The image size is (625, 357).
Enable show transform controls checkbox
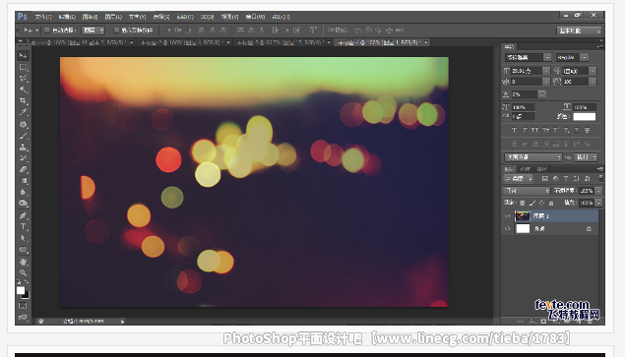[x=116, y=30]
